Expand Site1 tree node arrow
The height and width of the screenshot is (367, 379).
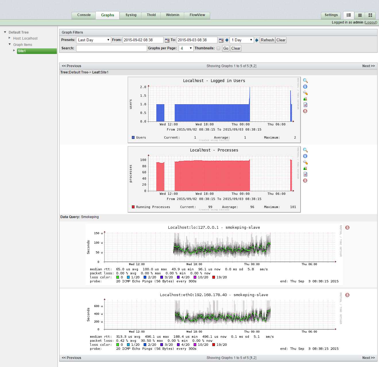point(14,51)
